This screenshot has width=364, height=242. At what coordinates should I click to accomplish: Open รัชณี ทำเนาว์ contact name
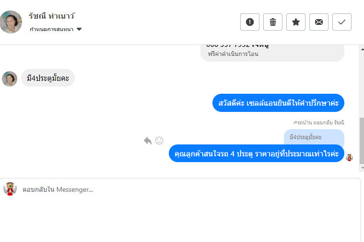click(x=52, y=16)
